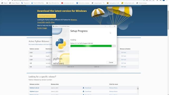The image size is (169, 95).
Task: Cancel the Python setup installation
Action: click(x=111, y=62)
